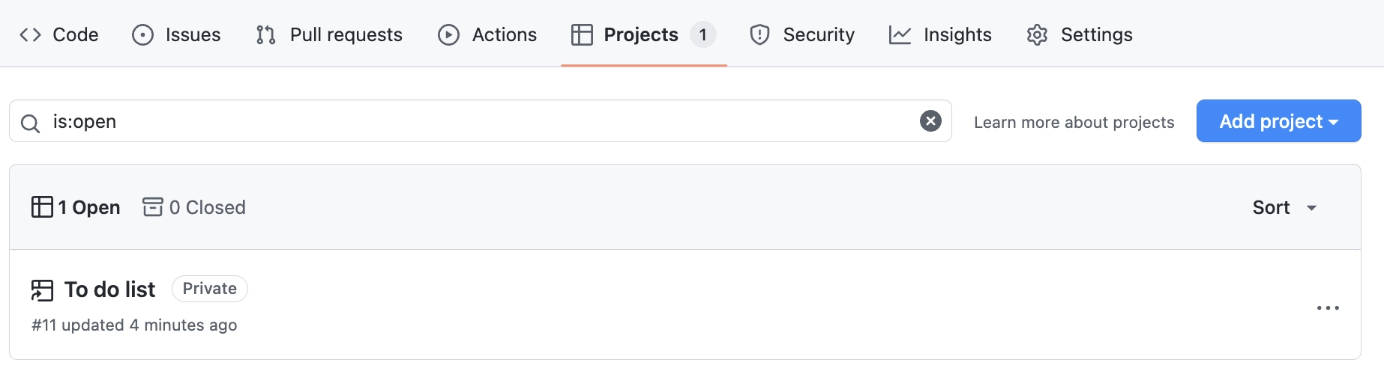
Task: Switch to the Projects tab
Action: point(640,34)
